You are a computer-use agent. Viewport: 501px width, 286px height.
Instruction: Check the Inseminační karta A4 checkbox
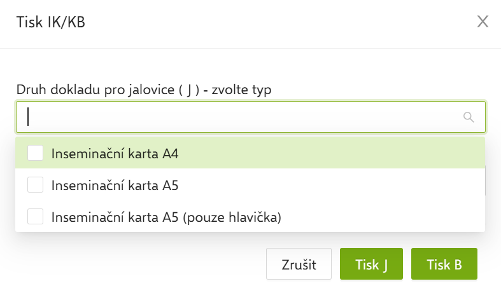click(x=36, y=153)
